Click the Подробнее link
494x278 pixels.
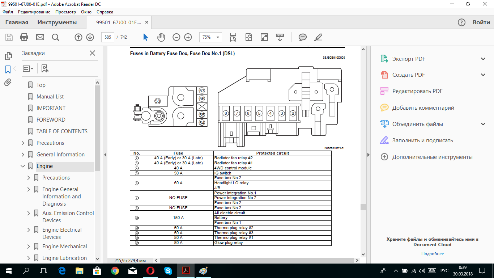[x=432, y=254]
